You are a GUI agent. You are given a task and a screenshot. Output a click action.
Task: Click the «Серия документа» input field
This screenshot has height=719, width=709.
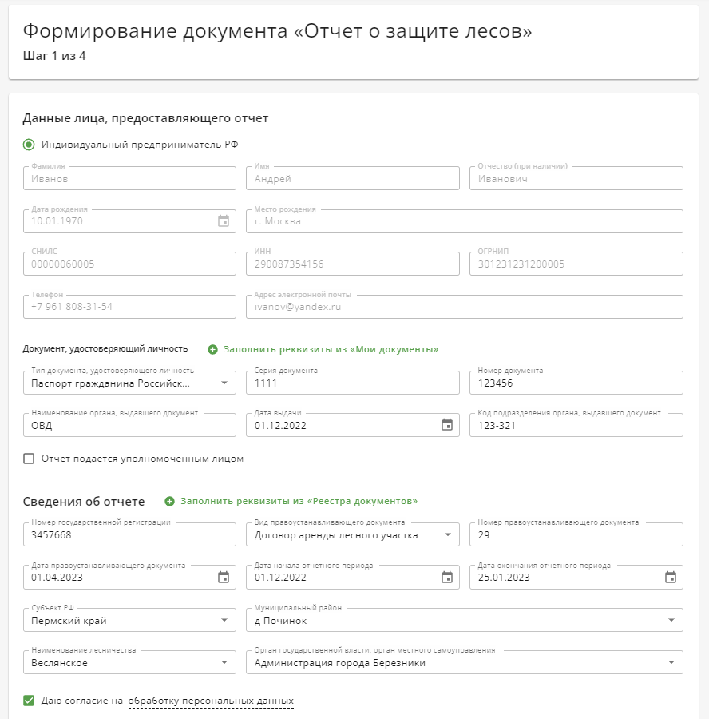[352, 383]
